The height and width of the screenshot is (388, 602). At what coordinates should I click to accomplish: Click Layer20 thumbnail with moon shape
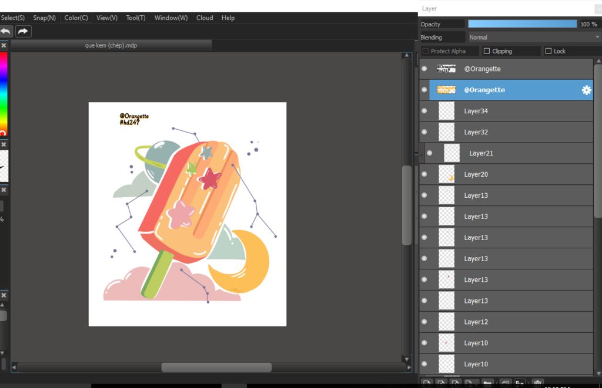[447, 174]
